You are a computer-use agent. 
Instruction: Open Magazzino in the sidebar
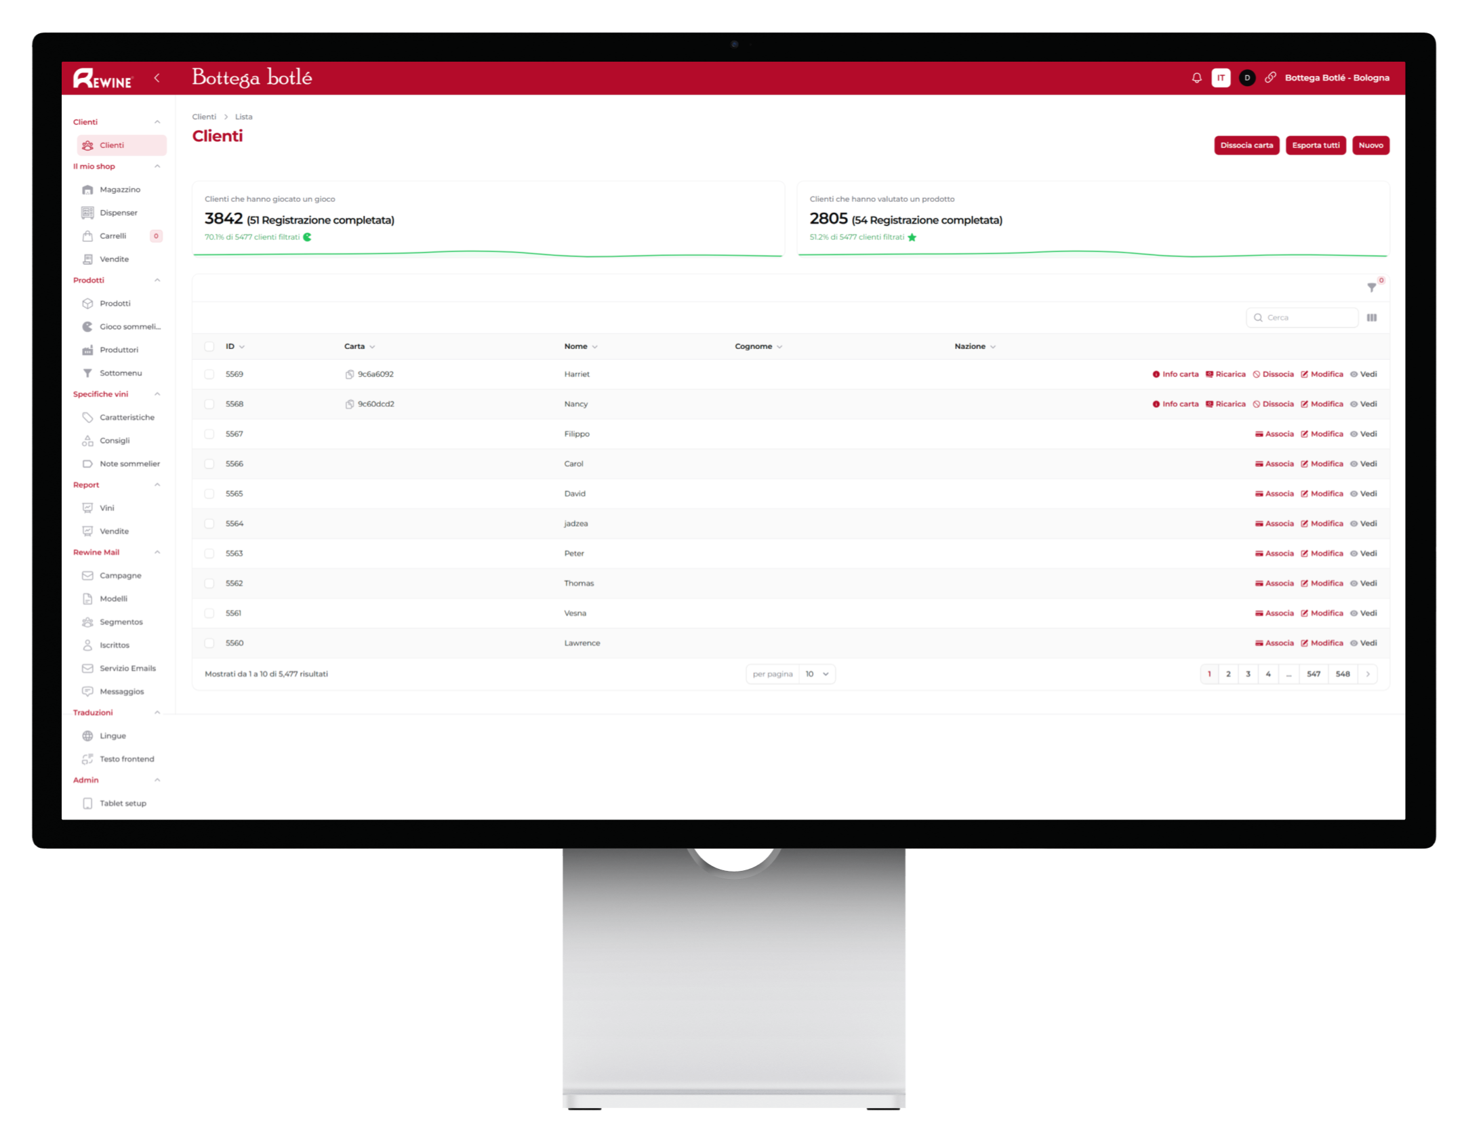pyautogui.click(x=119, y=189)
